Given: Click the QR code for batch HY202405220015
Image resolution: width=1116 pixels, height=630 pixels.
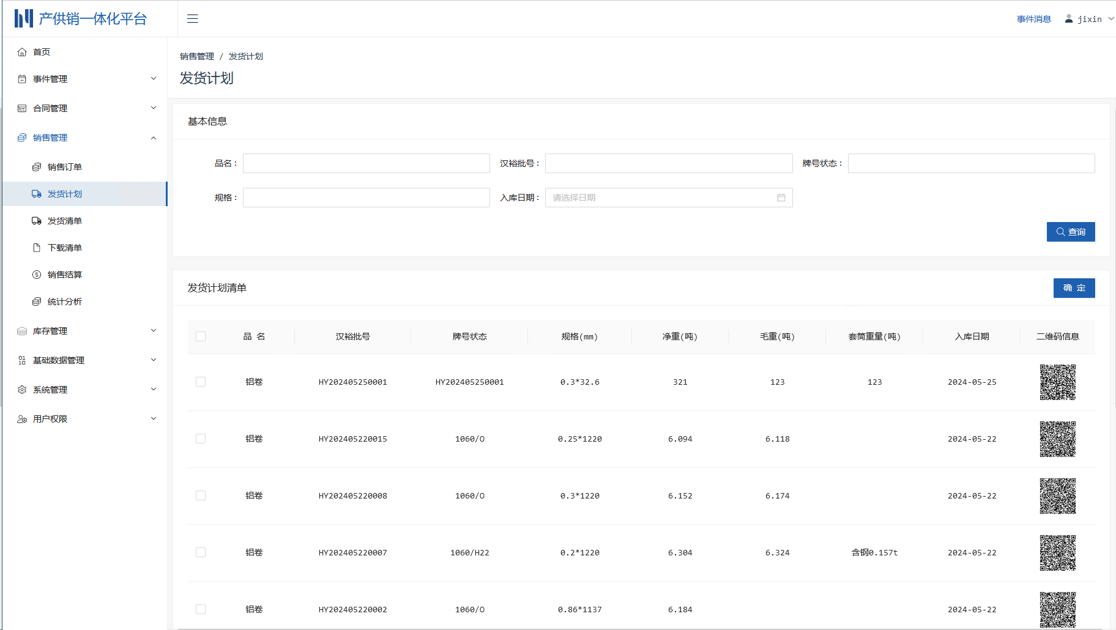Looking at the screenshot, I should click(1057, 439).
